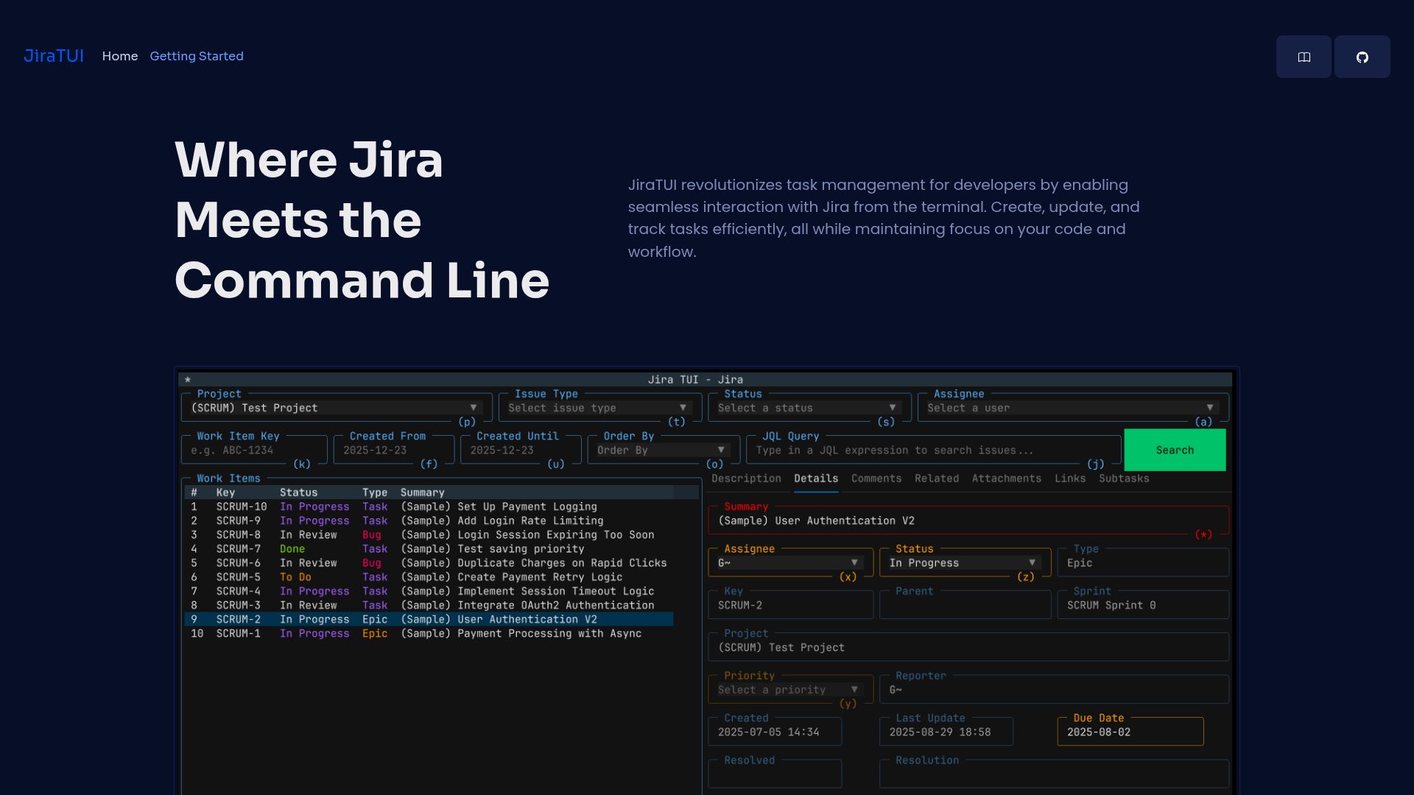Click the Summary column header in Work Items

[x=422, y=492]
